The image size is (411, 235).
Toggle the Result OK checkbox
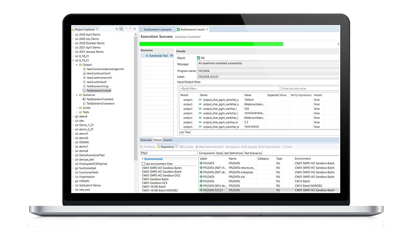pyautogui.click(x=198, y=58)
